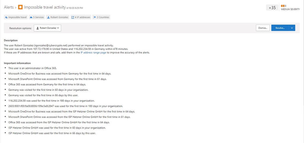Viewport: 304px width, 143px height.
Task: Click 'OneDrive for Business was accessed from the ISP Hetzner' line
Action: point(72,112)
